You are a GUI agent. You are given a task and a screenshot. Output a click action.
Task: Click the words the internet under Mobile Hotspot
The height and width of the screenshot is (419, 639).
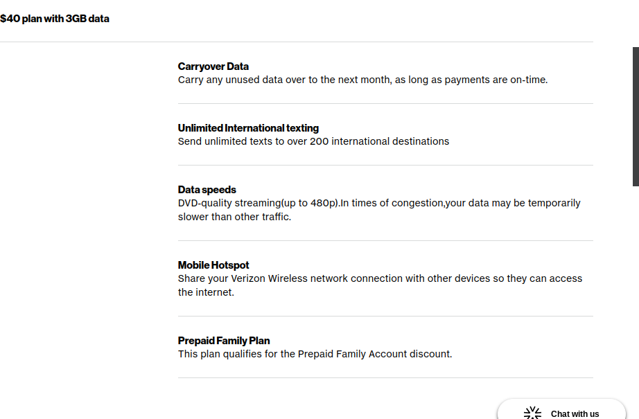(x=206, y=292)
